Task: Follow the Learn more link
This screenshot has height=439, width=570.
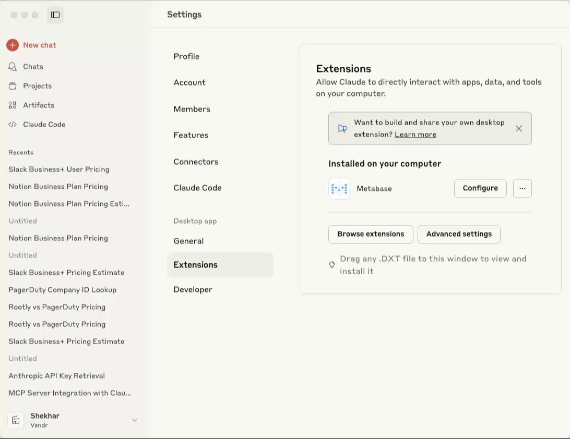Action: (415, 135)
